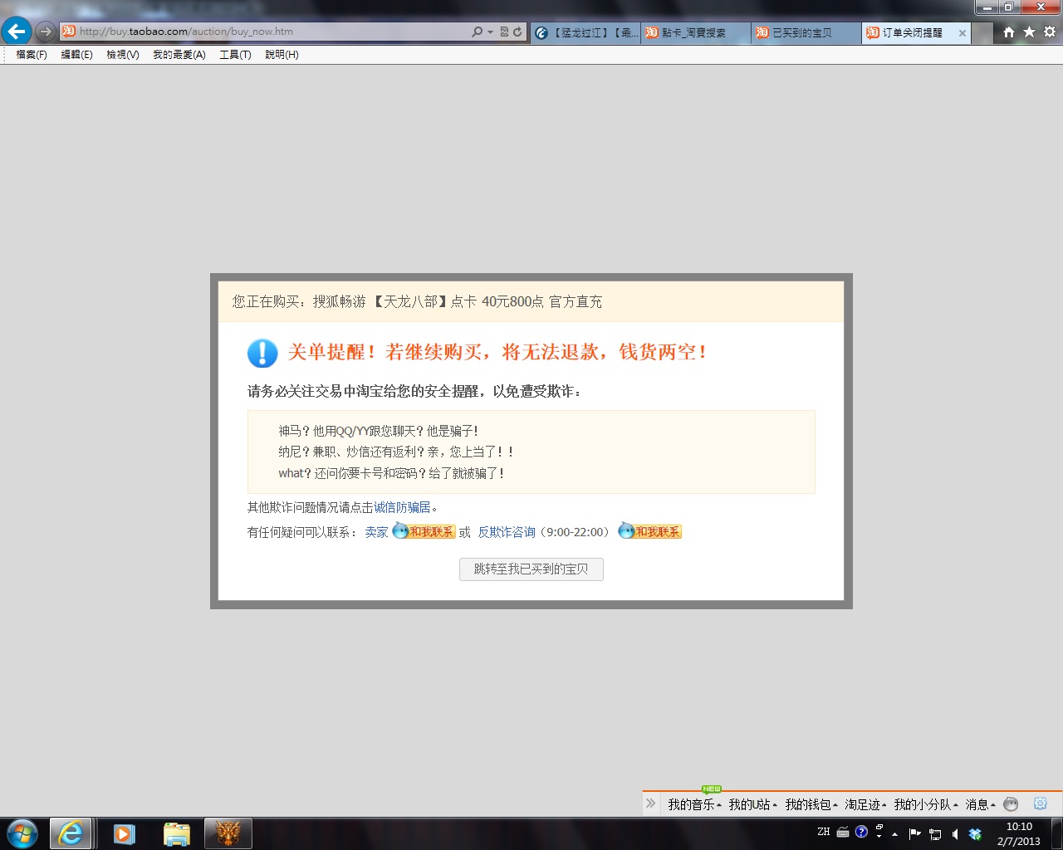Image resolution: width=1063 pixels, height=850 pixels.
Task: Open the address bar dropdown arrow
Action: tap(490, 32)
